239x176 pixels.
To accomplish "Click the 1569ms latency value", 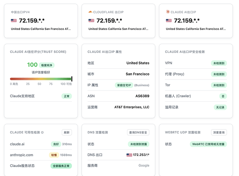I will point(66,155).
